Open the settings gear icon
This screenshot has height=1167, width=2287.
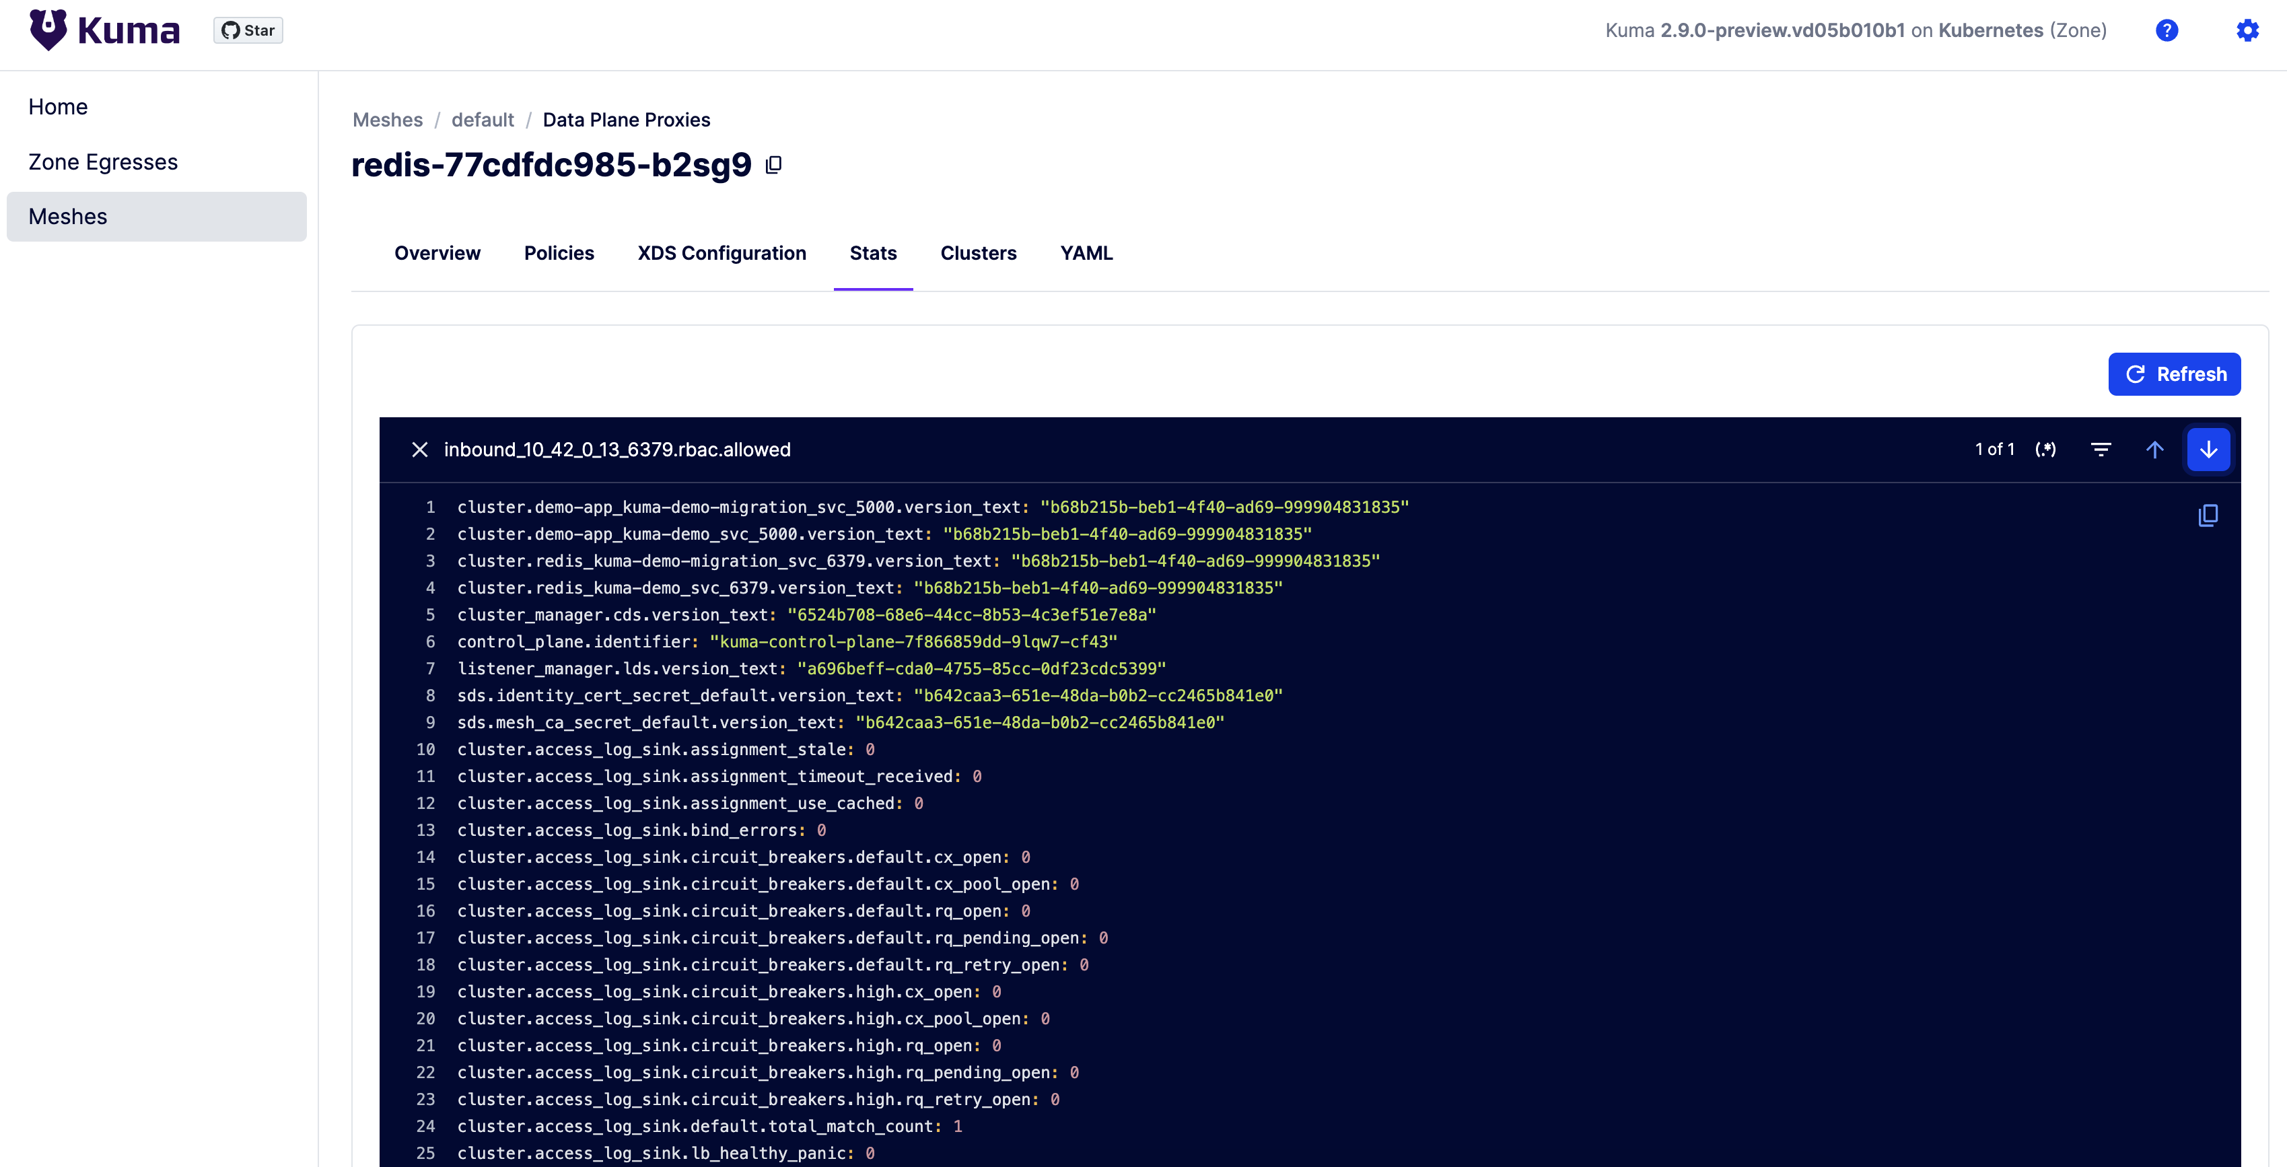tap(2247, 30)
